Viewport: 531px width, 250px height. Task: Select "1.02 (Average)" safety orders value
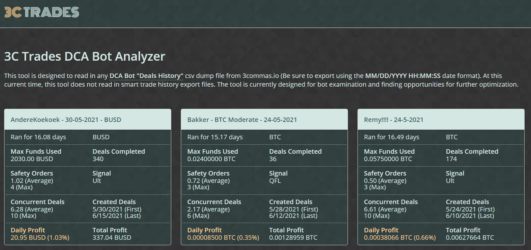tap(32, 181)
